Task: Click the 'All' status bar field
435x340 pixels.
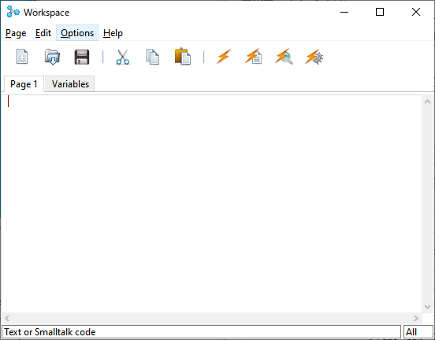Action: click(x=418, y=332)
